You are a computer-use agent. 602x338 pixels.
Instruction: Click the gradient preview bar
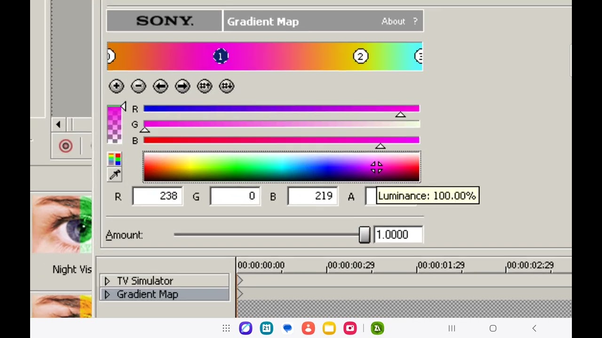[265, 56]
